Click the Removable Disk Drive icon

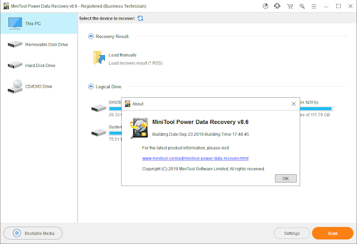point(15,44)
